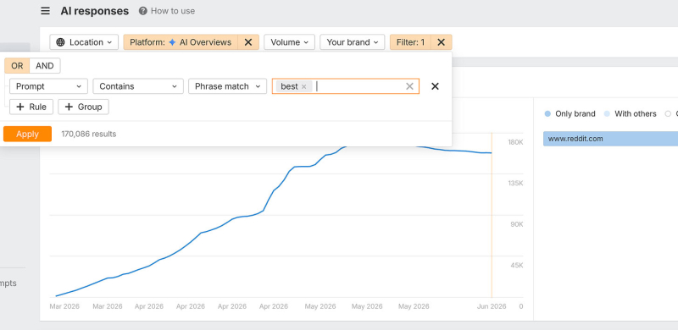Open the Your brand dropdown
Screen dimensions: 678x330
tap(352, 42)
